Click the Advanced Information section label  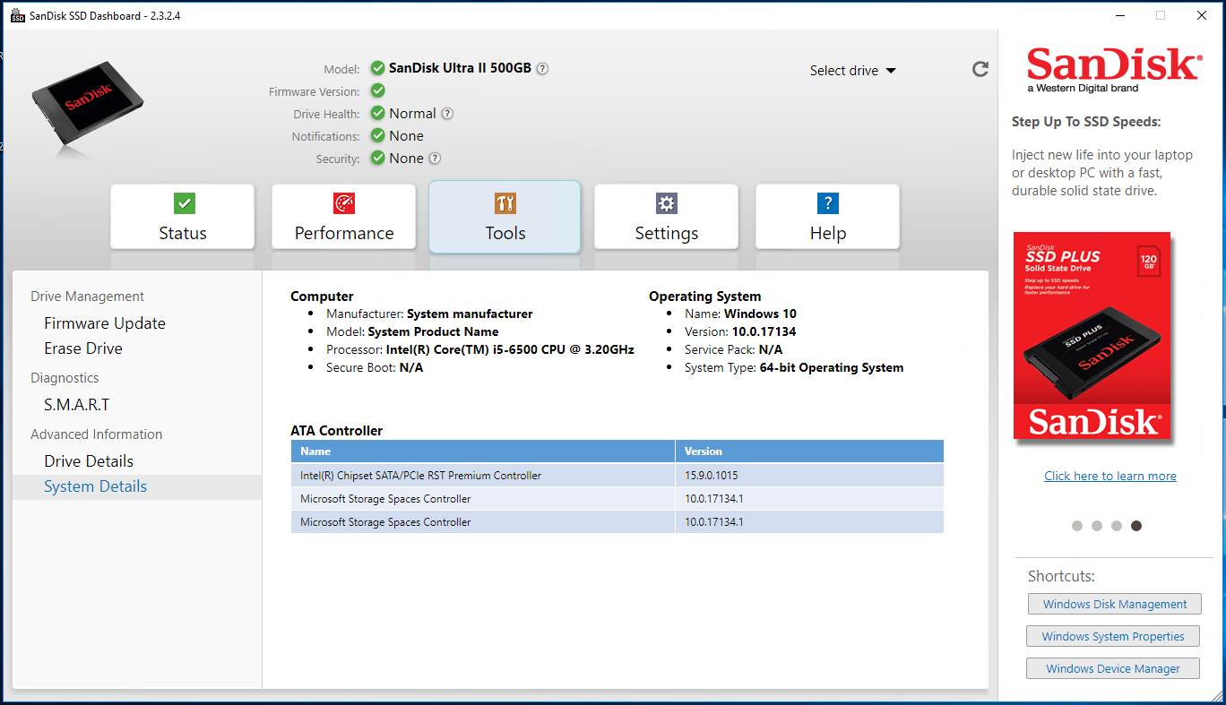(x=97, y=434)
